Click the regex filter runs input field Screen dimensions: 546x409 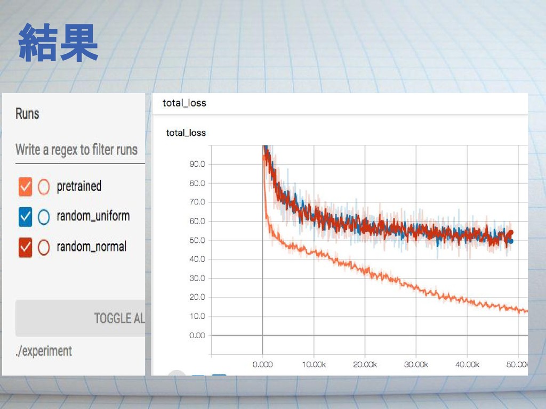tap(80, 150)
